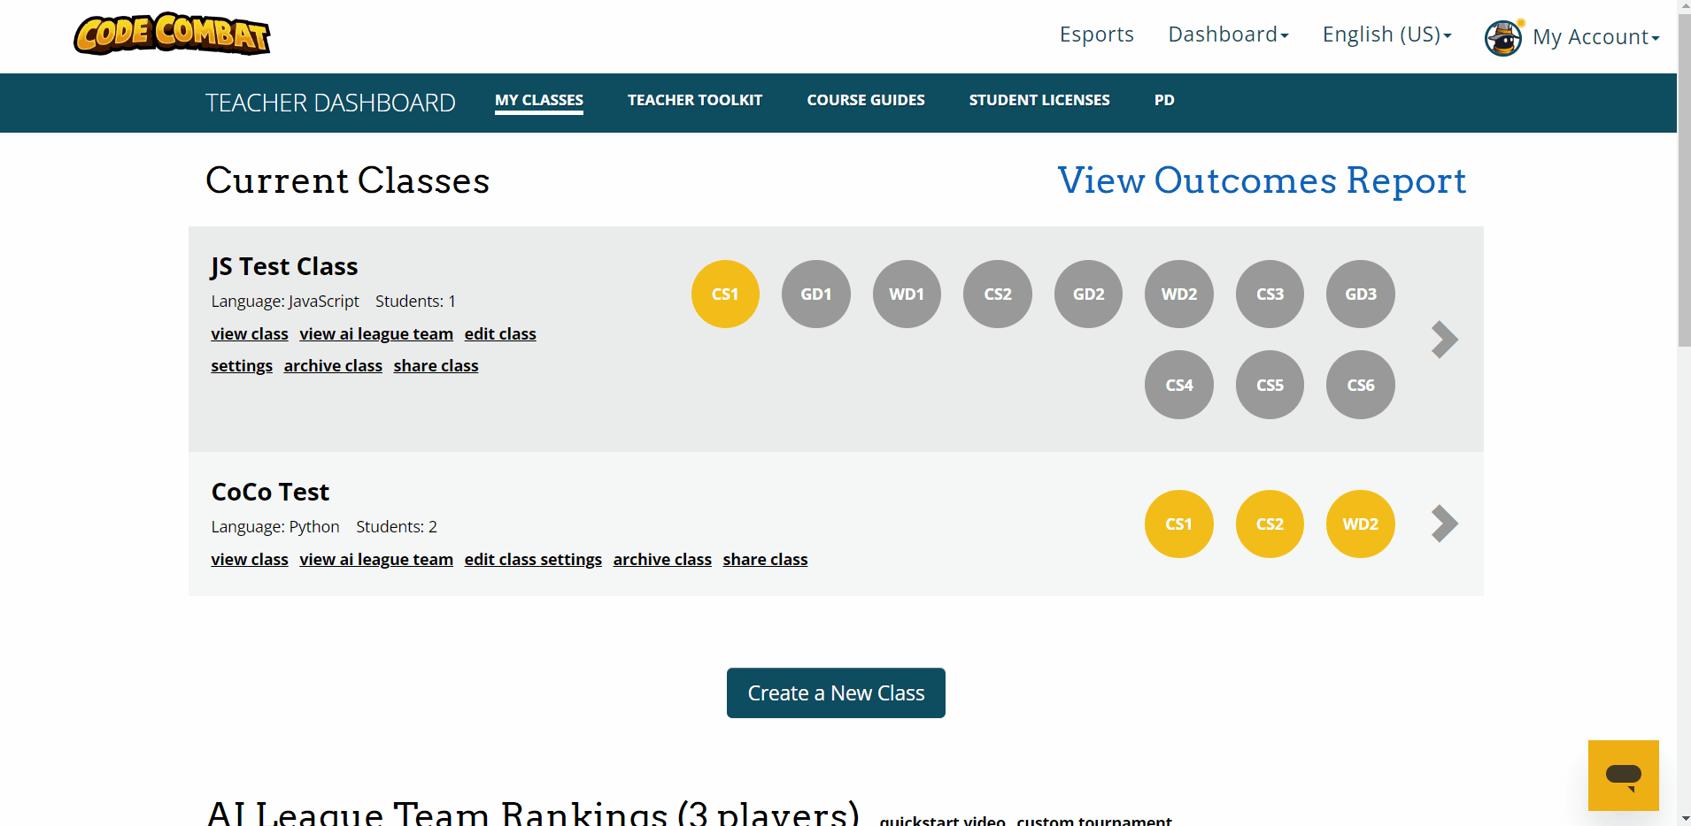Select GD1 course badge in JS Test Class
The height and width of the screenshot is (826, 1691).
816,294
